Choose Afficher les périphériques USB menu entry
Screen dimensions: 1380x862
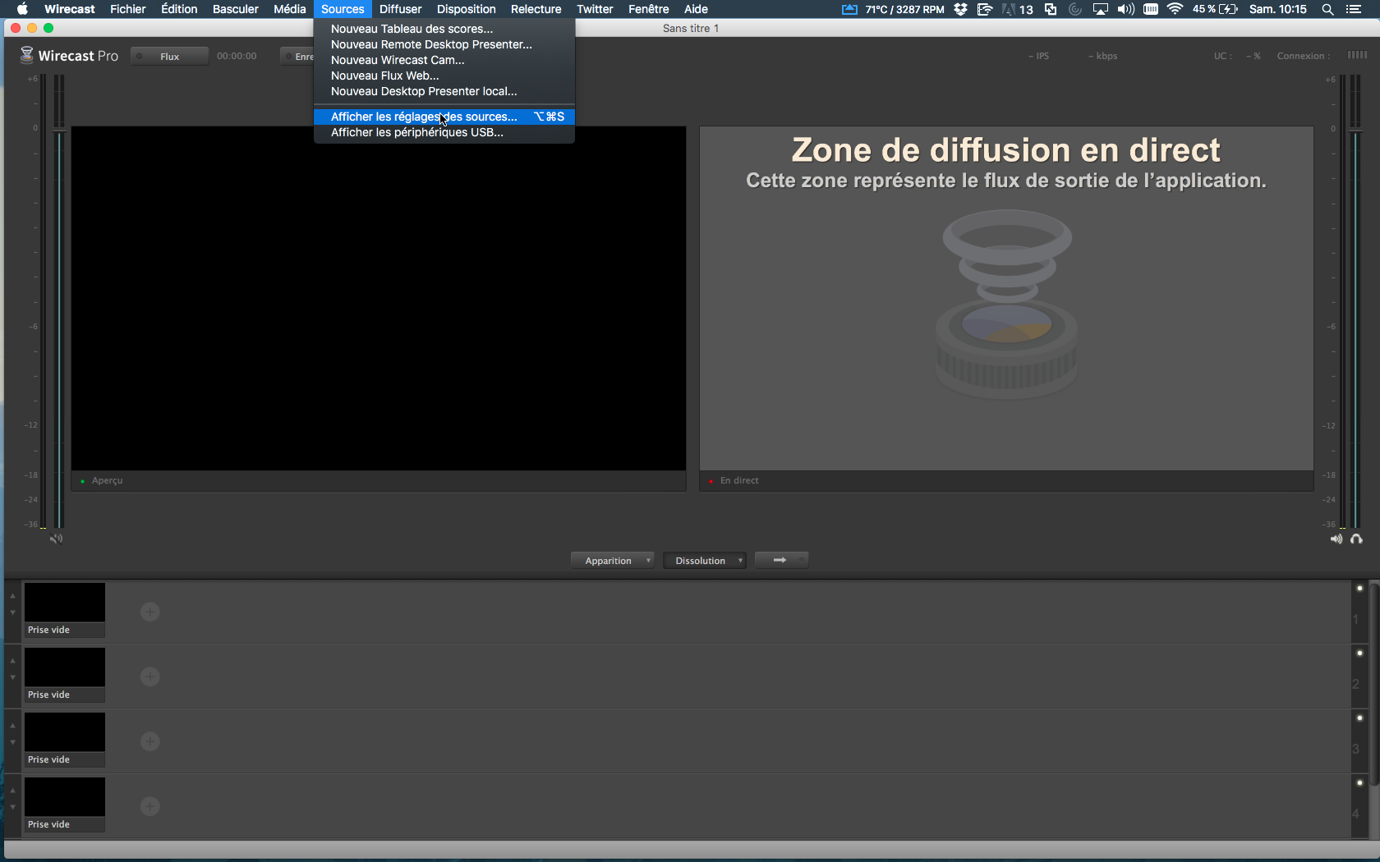tap(416, 132)
